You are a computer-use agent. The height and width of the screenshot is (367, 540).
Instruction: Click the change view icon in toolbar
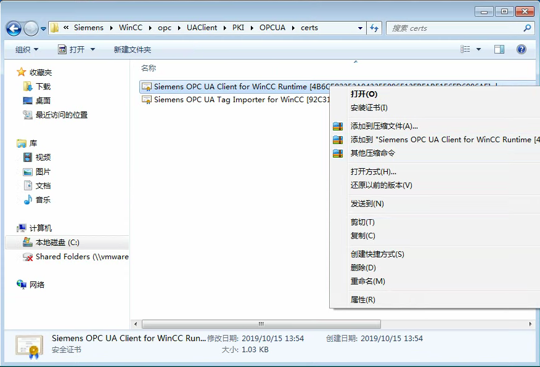tap(465, 49)
